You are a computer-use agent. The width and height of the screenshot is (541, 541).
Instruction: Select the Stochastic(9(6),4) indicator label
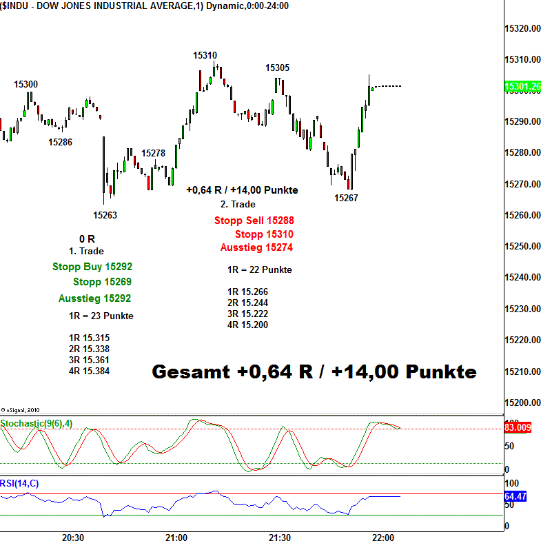pos(36,423)
